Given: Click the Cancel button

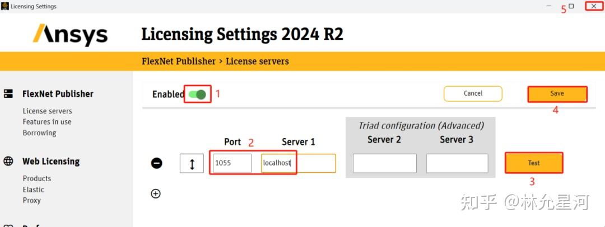Looking at the screenshot, I should pos(473,93).
